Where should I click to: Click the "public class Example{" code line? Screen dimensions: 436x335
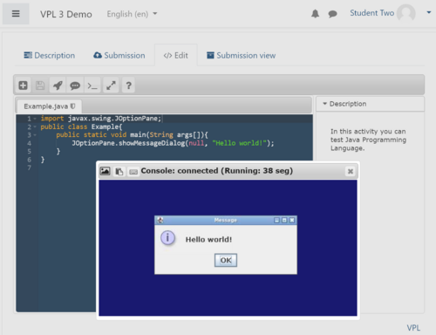click(x=81, y=126)
